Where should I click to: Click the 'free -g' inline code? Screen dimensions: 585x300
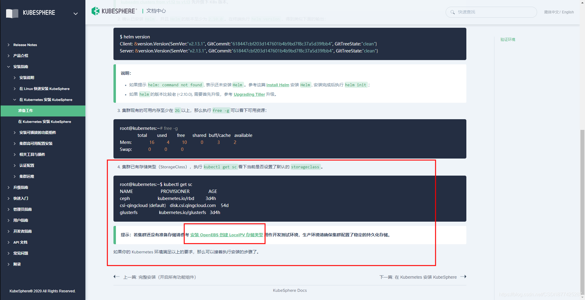coord(221,111)
